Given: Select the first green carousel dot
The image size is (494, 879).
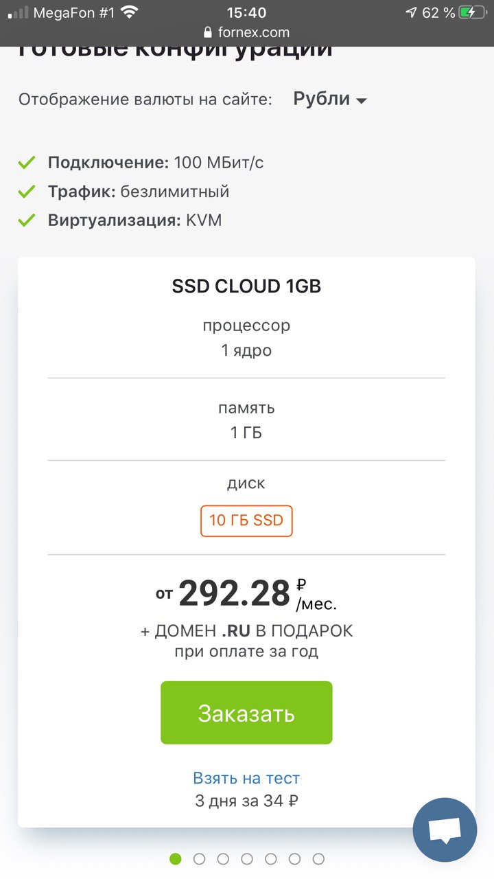Looking at the screenshot, I should coord(176,858).
